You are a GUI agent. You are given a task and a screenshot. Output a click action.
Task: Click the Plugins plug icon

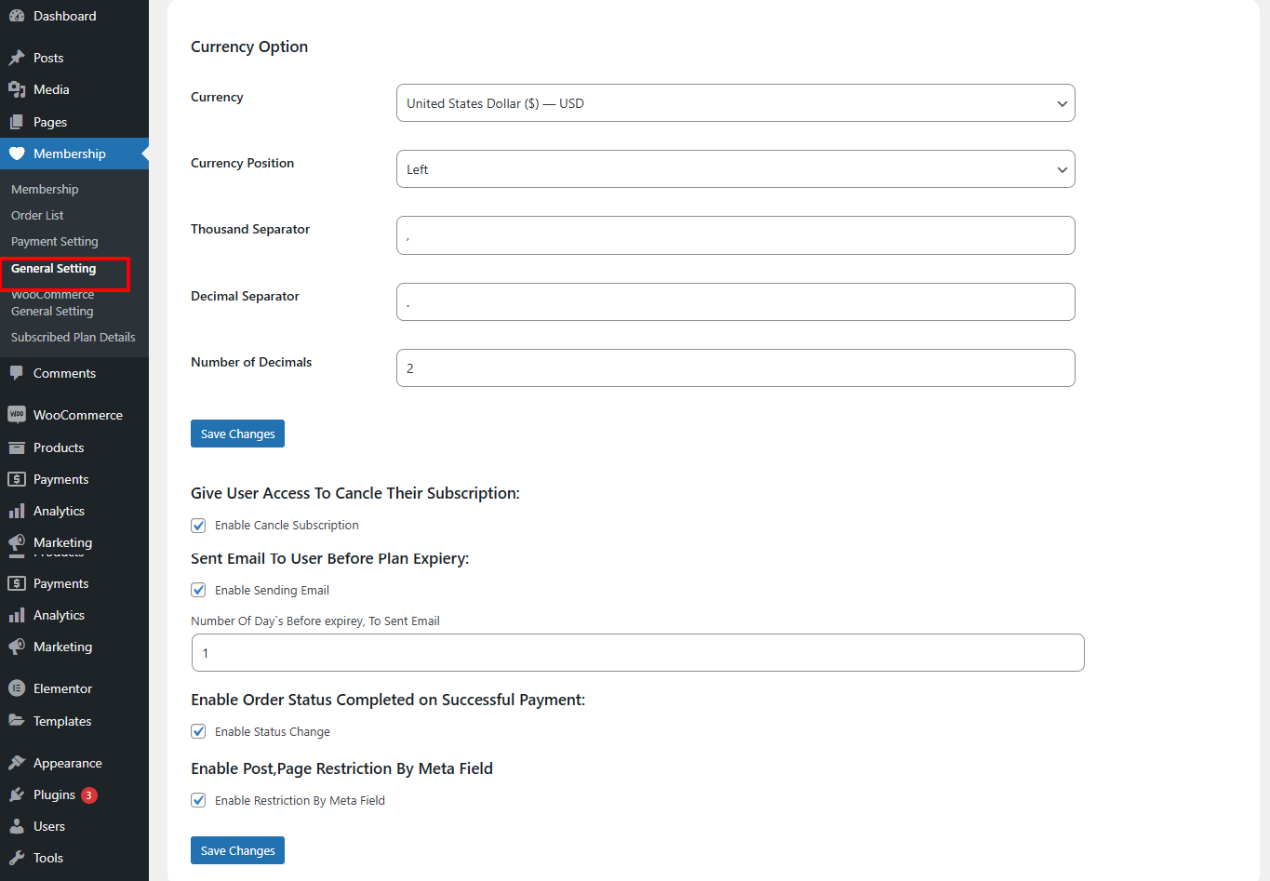coord(17,794)
